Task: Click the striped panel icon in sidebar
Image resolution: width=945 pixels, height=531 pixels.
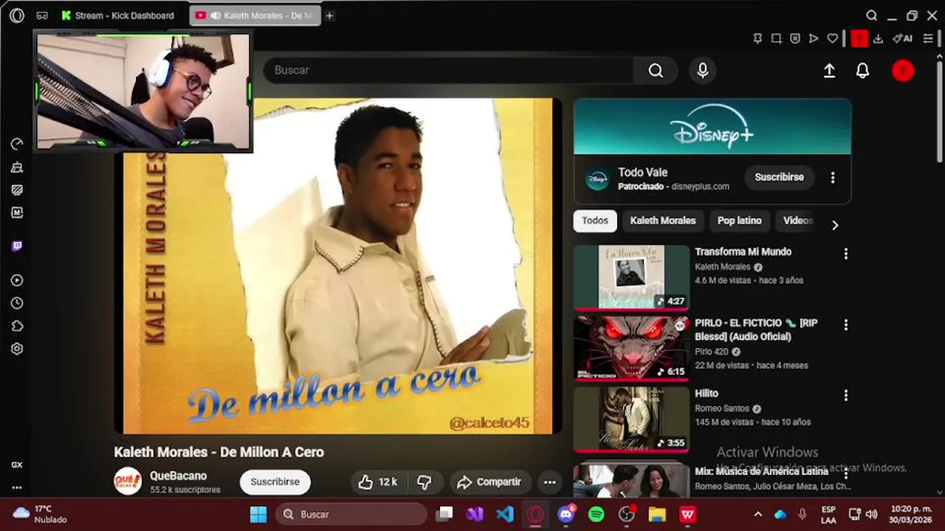Action: click(17, 190)
